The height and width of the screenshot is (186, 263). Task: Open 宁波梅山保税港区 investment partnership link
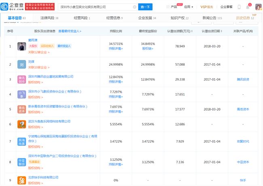tap(63, 139)
